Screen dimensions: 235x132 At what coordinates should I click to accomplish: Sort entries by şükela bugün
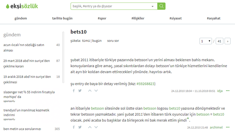click(97, 41)
